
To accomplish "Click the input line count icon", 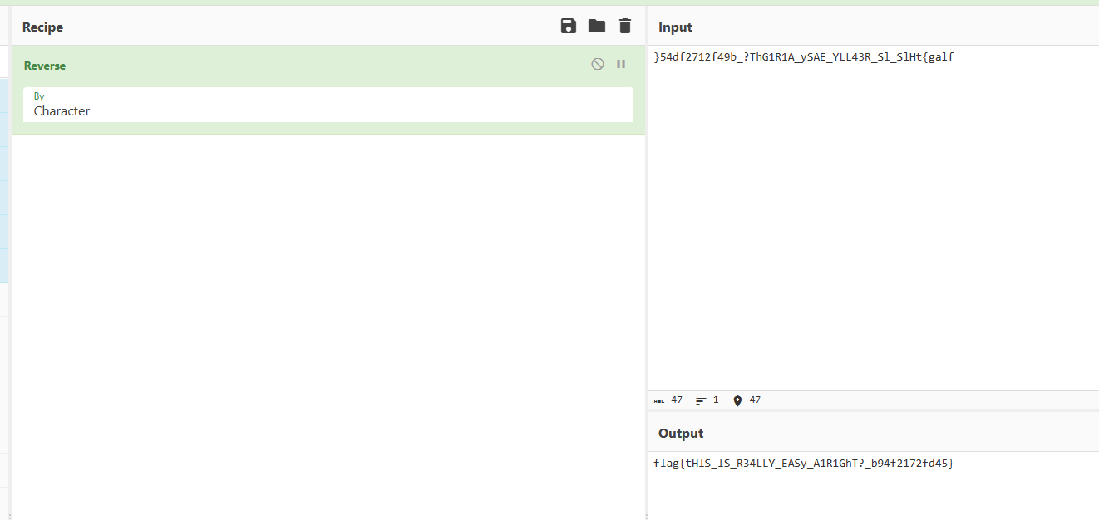I will point(701,400).
